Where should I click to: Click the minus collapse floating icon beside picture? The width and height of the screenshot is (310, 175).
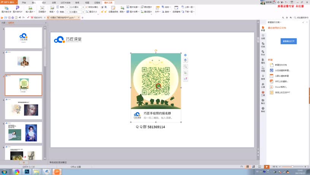(x=185, y=55)
